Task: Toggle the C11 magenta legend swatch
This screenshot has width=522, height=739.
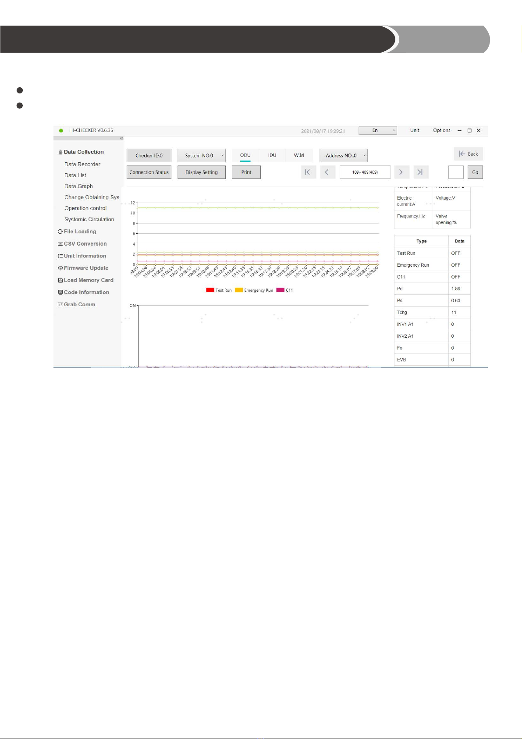Action: [x=281, y=290]
